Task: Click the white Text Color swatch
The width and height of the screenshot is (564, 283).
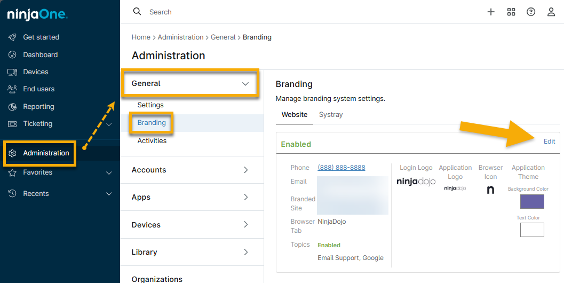Action: tap(532, 230)
